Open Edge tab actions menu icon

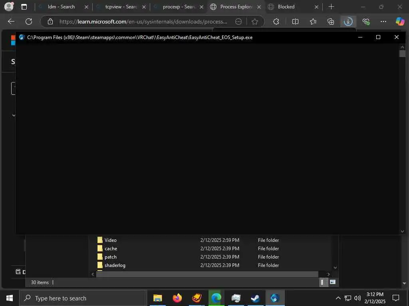[24, 7]
